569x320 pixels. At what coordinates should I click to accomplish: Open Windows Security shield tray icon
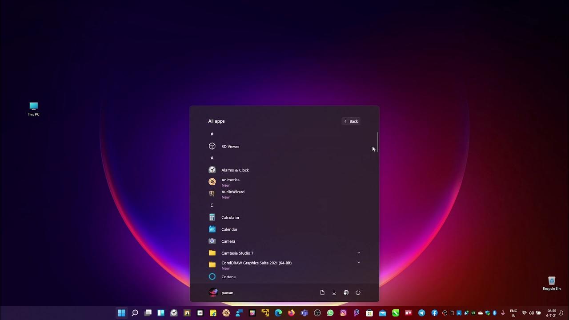click(487, 313)
